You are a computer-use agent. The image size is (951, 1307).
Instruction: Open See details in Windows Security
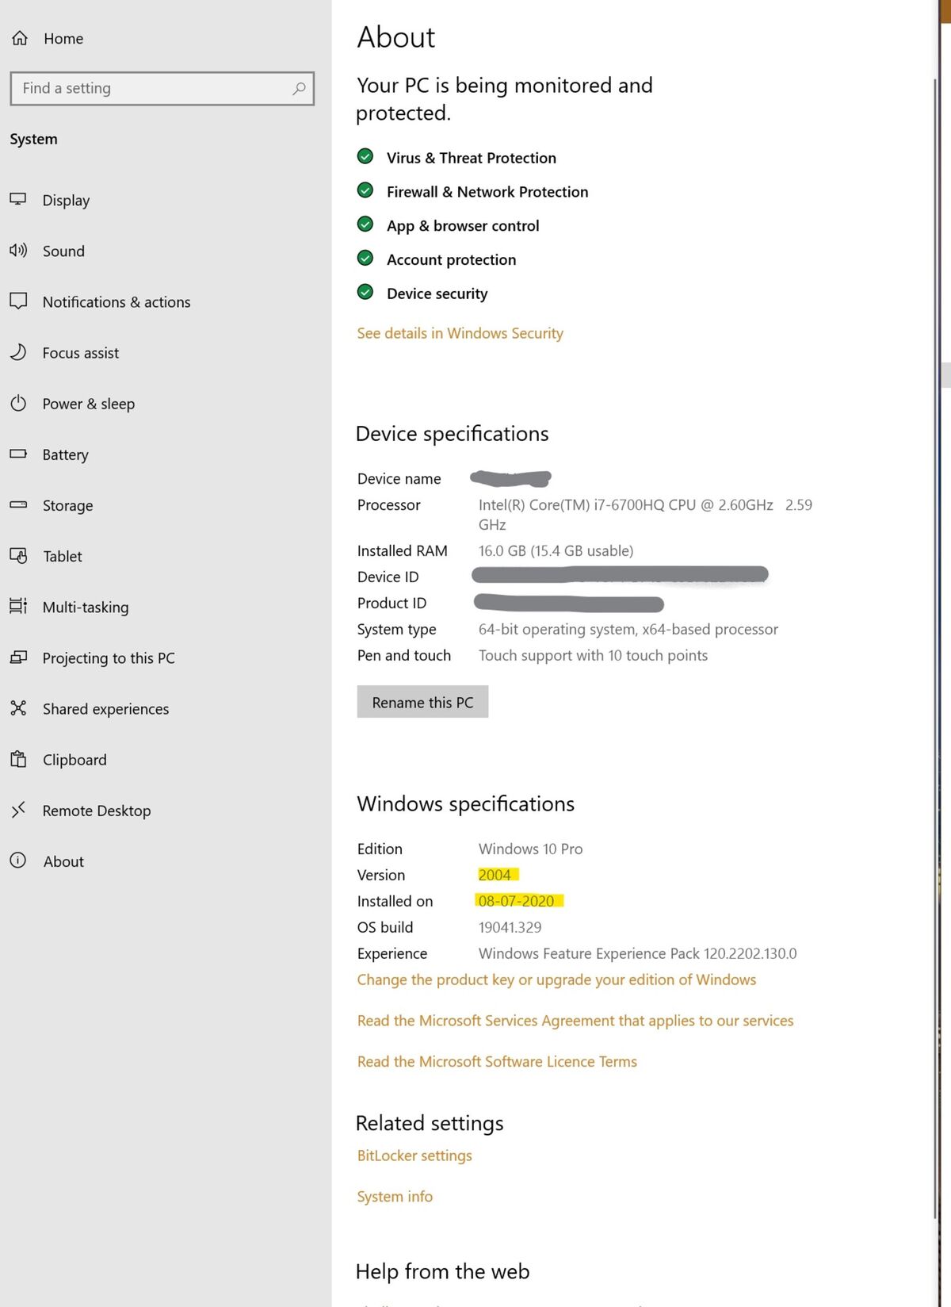(460, 333)
